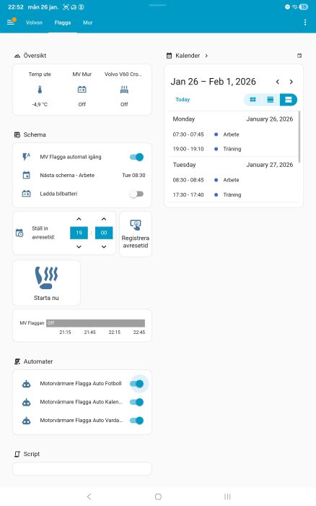Increase the departure hour with up arrow
The height and width of the screenshot is (506, 316).
[x=79, y=219]
